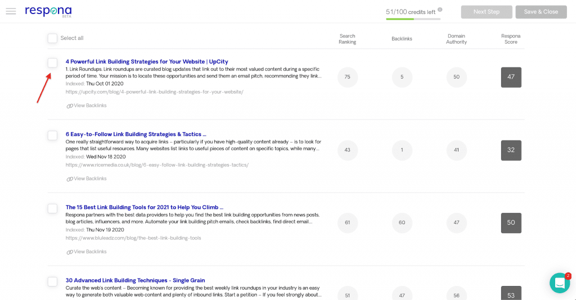The width and height of the screenshot is (576, 300).
Task: Select the 15 Best Link Building Tools checkbox
Action: 52,208
